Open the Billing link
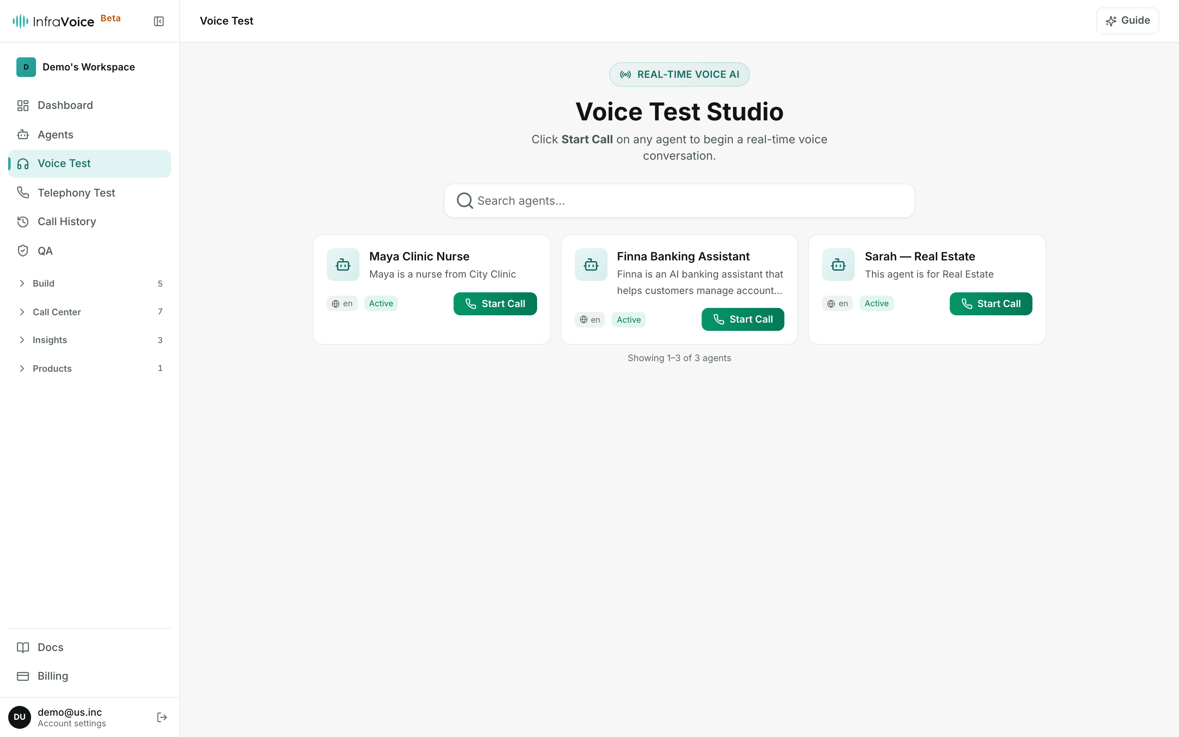Viewport: 1179px width, 737px height. (90, 676)
